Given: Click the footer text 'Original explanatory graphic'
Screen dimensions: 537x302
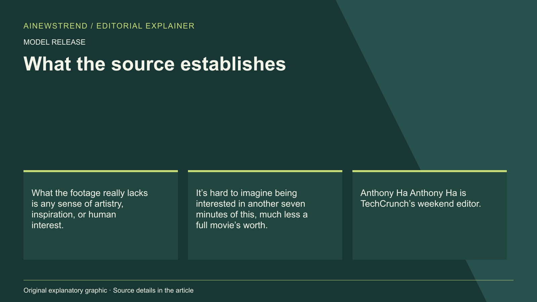Looking at the screenshot, I should pyautogui.click(x=65, y=290).
